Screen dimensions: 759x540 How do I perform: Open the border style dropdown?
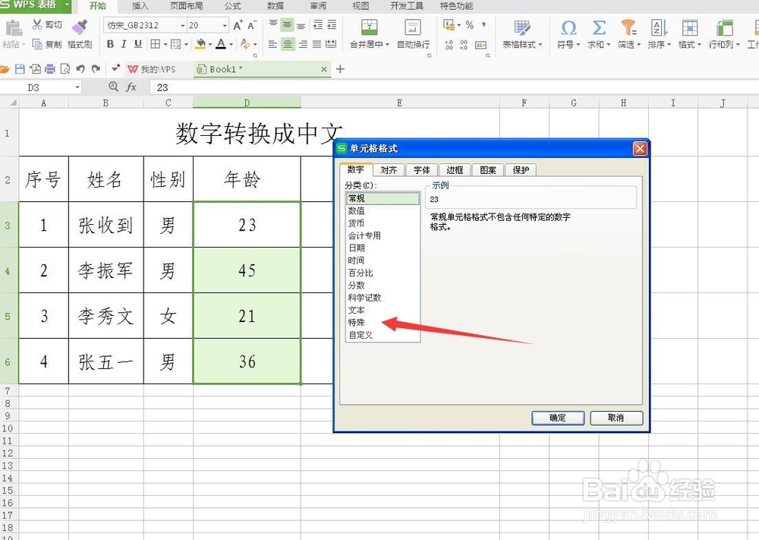pos(165,44)
